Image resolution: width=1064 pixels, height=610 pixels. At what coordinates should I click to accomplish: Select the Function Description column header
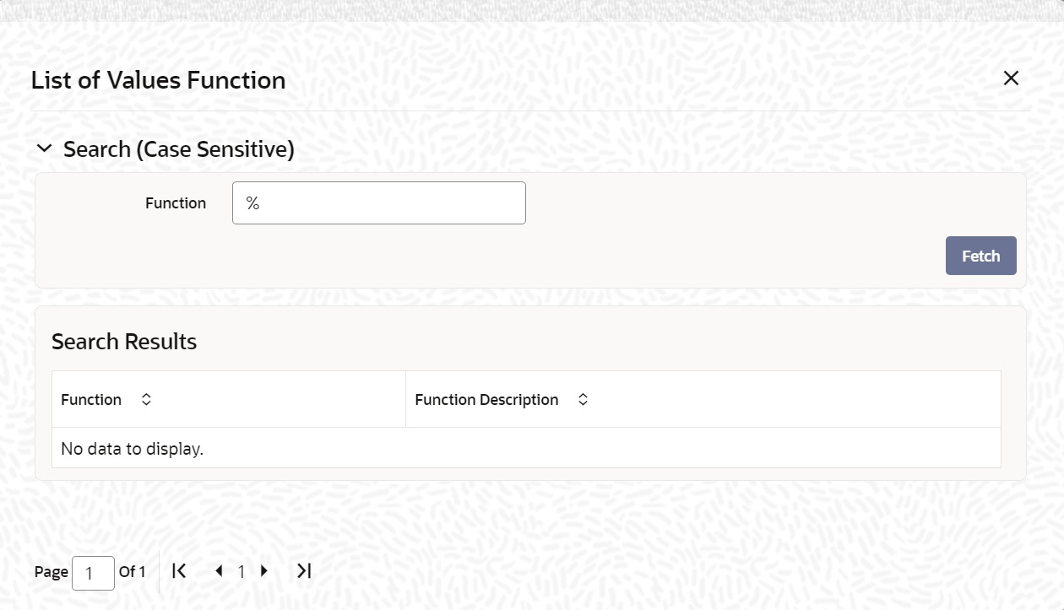click(x=703, y=399)
